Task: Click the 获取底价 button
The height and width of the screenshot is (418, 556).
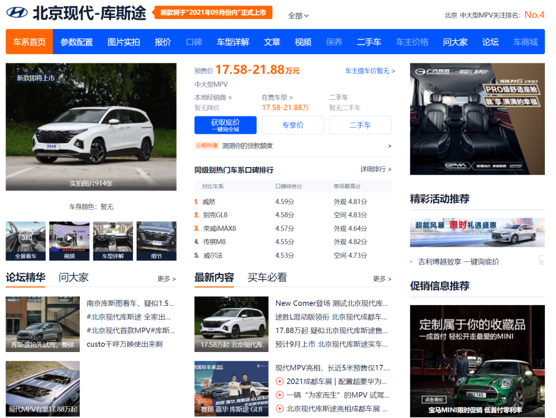Action: coord(225,125)
